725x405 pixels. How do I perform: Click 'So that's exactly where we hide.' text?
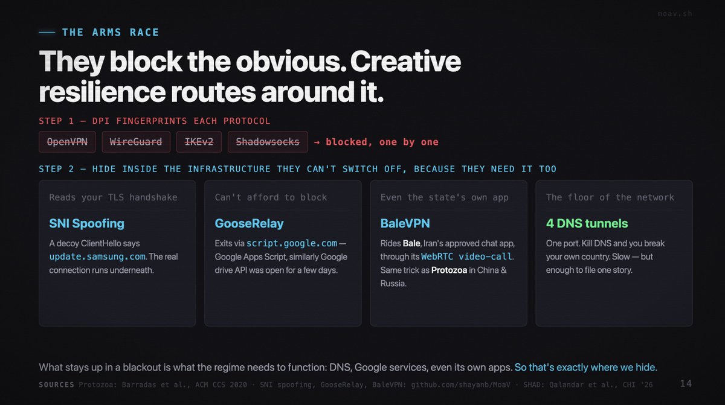coord(585,367)
